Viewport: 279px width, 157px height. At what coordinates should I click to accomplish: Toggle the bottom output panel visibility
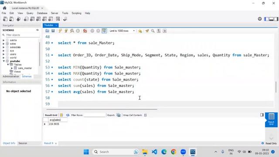(x=271, y=19)
